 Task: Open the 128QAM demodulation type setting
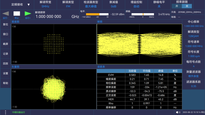194,34
